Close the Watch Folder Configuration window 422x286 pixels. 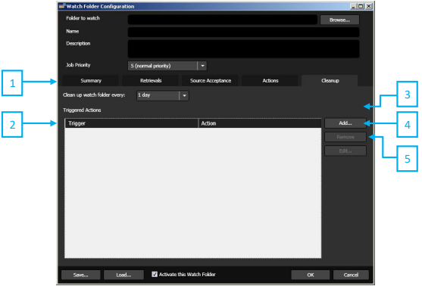click(x=369, y=6)
